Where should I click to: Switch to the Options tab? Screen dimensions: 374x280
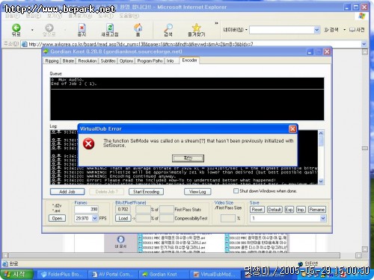pyautogui.click(x=126, y=60)
